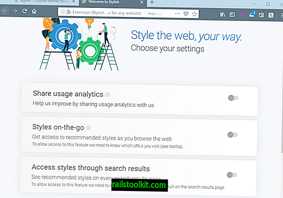This screenshot has height=198, width=283.
Task: Click the 'Choose your settings' subtitle
Action: 167,48
